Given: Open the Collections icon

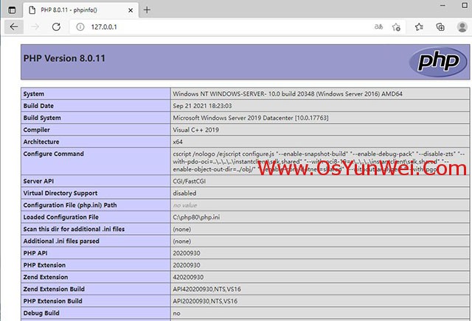Looking at the screenshot, I should (440, 27).
